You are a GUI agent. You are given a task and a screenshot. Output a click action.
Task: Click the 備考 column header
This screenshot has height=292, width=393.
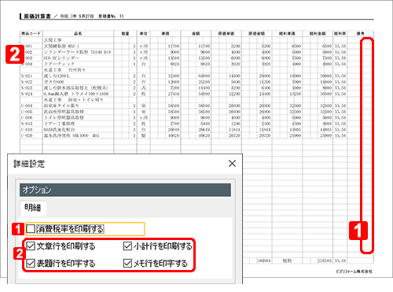pyautogui.click(x=361, y=34)
